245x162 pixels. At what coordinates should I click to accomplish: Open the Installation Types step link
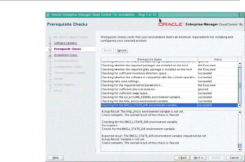coord(66,55)
